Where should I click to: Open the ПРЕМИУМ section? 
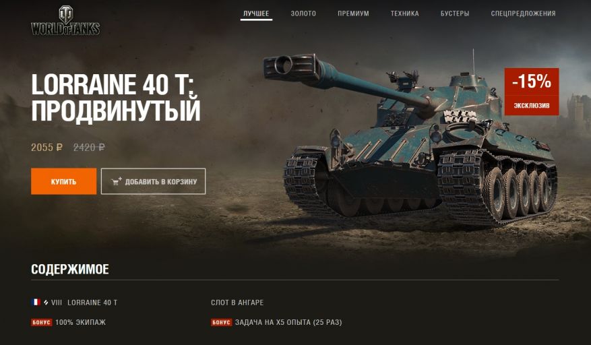point(353,13)
